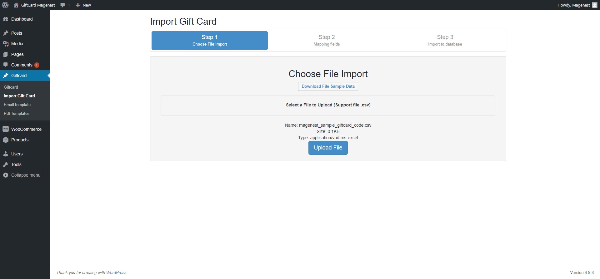
Task: Open the Products menu
Action: (x=20, y=140)
